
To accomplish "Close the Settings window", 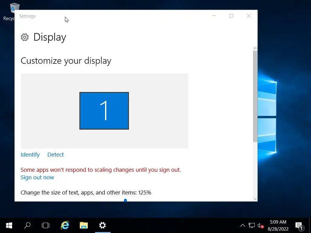I will click(249, 16).
